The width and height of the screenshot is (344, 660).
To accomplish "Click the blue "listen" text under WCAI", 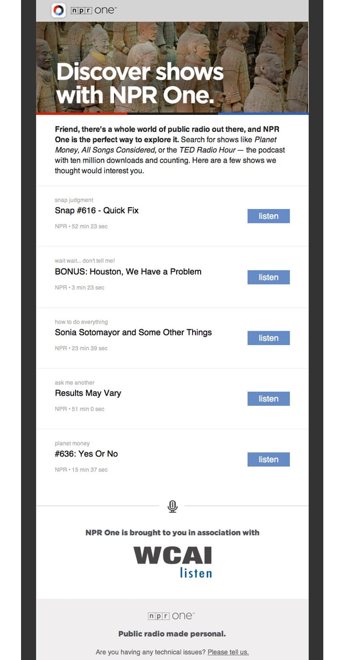I will click(x=196, y=572).
